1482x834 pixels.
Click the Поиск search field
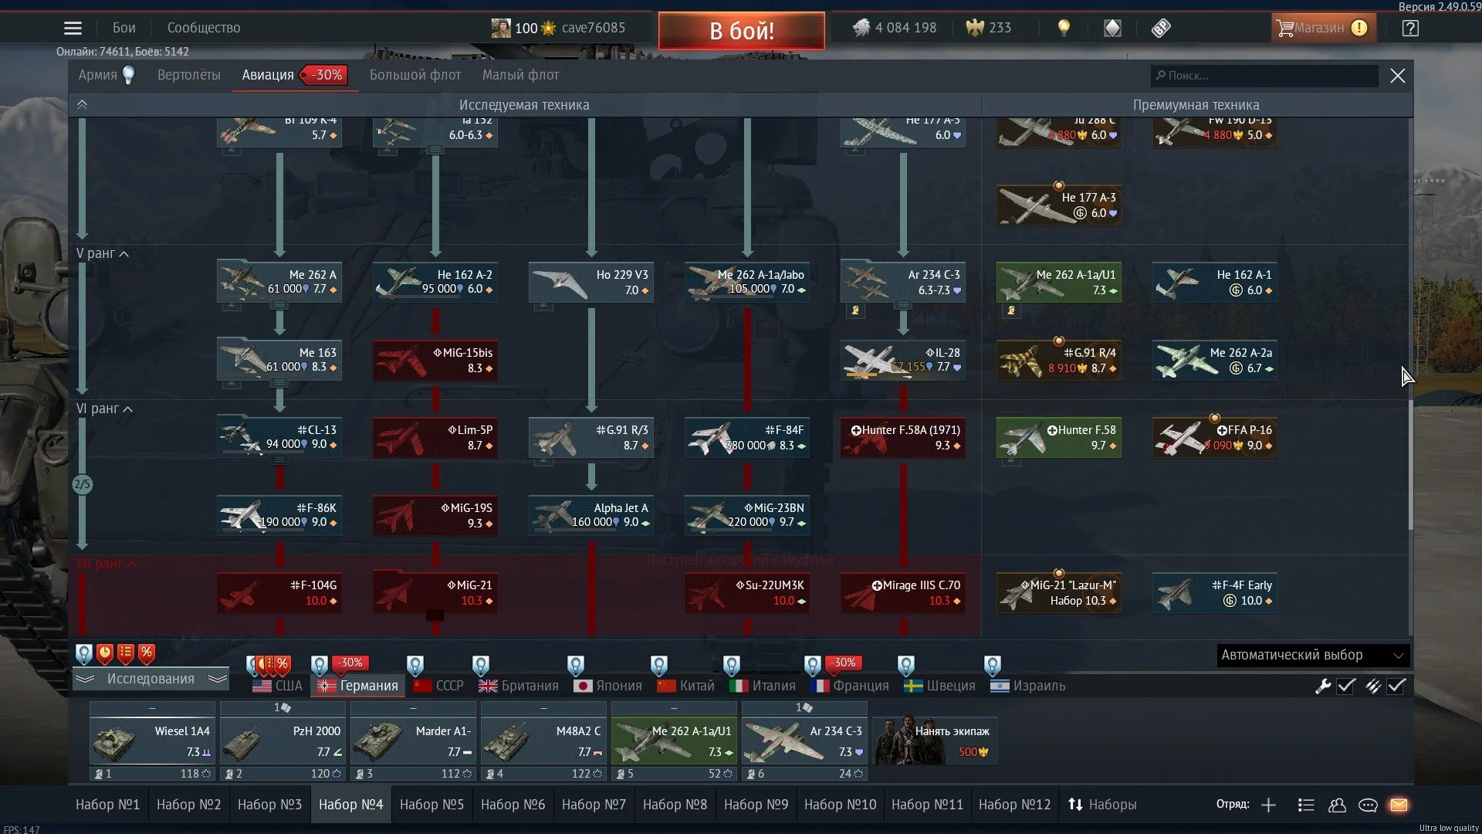pyautogui.click(x=1266, y=76)
